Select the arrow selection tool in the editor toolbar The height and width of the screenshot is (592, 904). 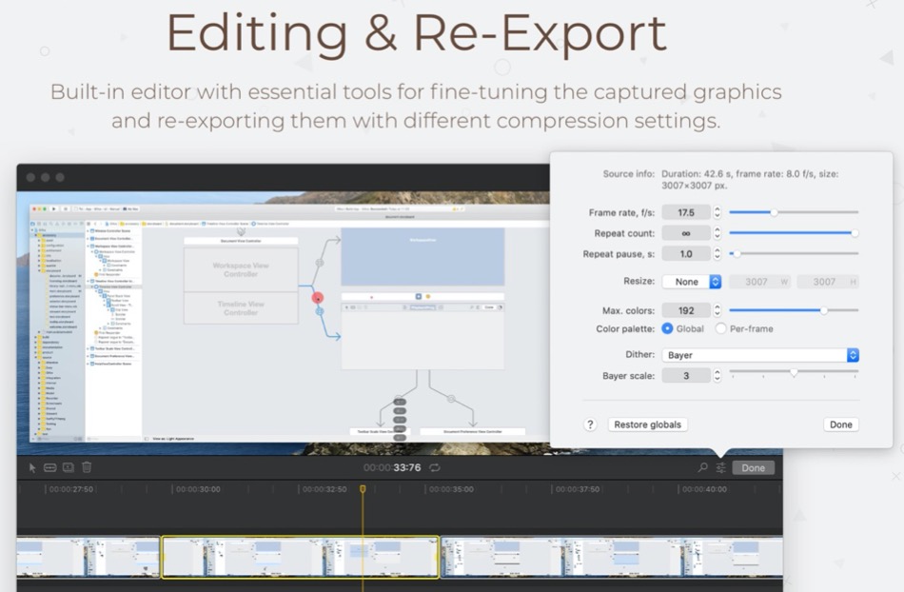coord(33,467)
